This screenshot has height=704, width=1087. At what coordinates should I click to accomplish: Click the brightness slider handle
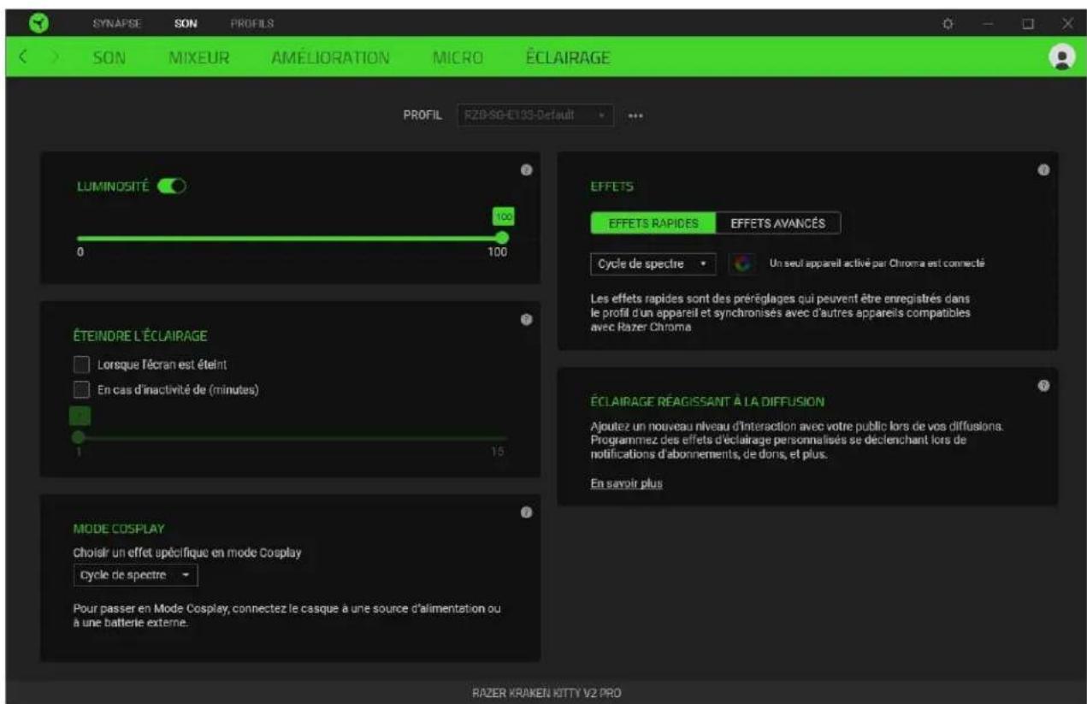[502, 239]
